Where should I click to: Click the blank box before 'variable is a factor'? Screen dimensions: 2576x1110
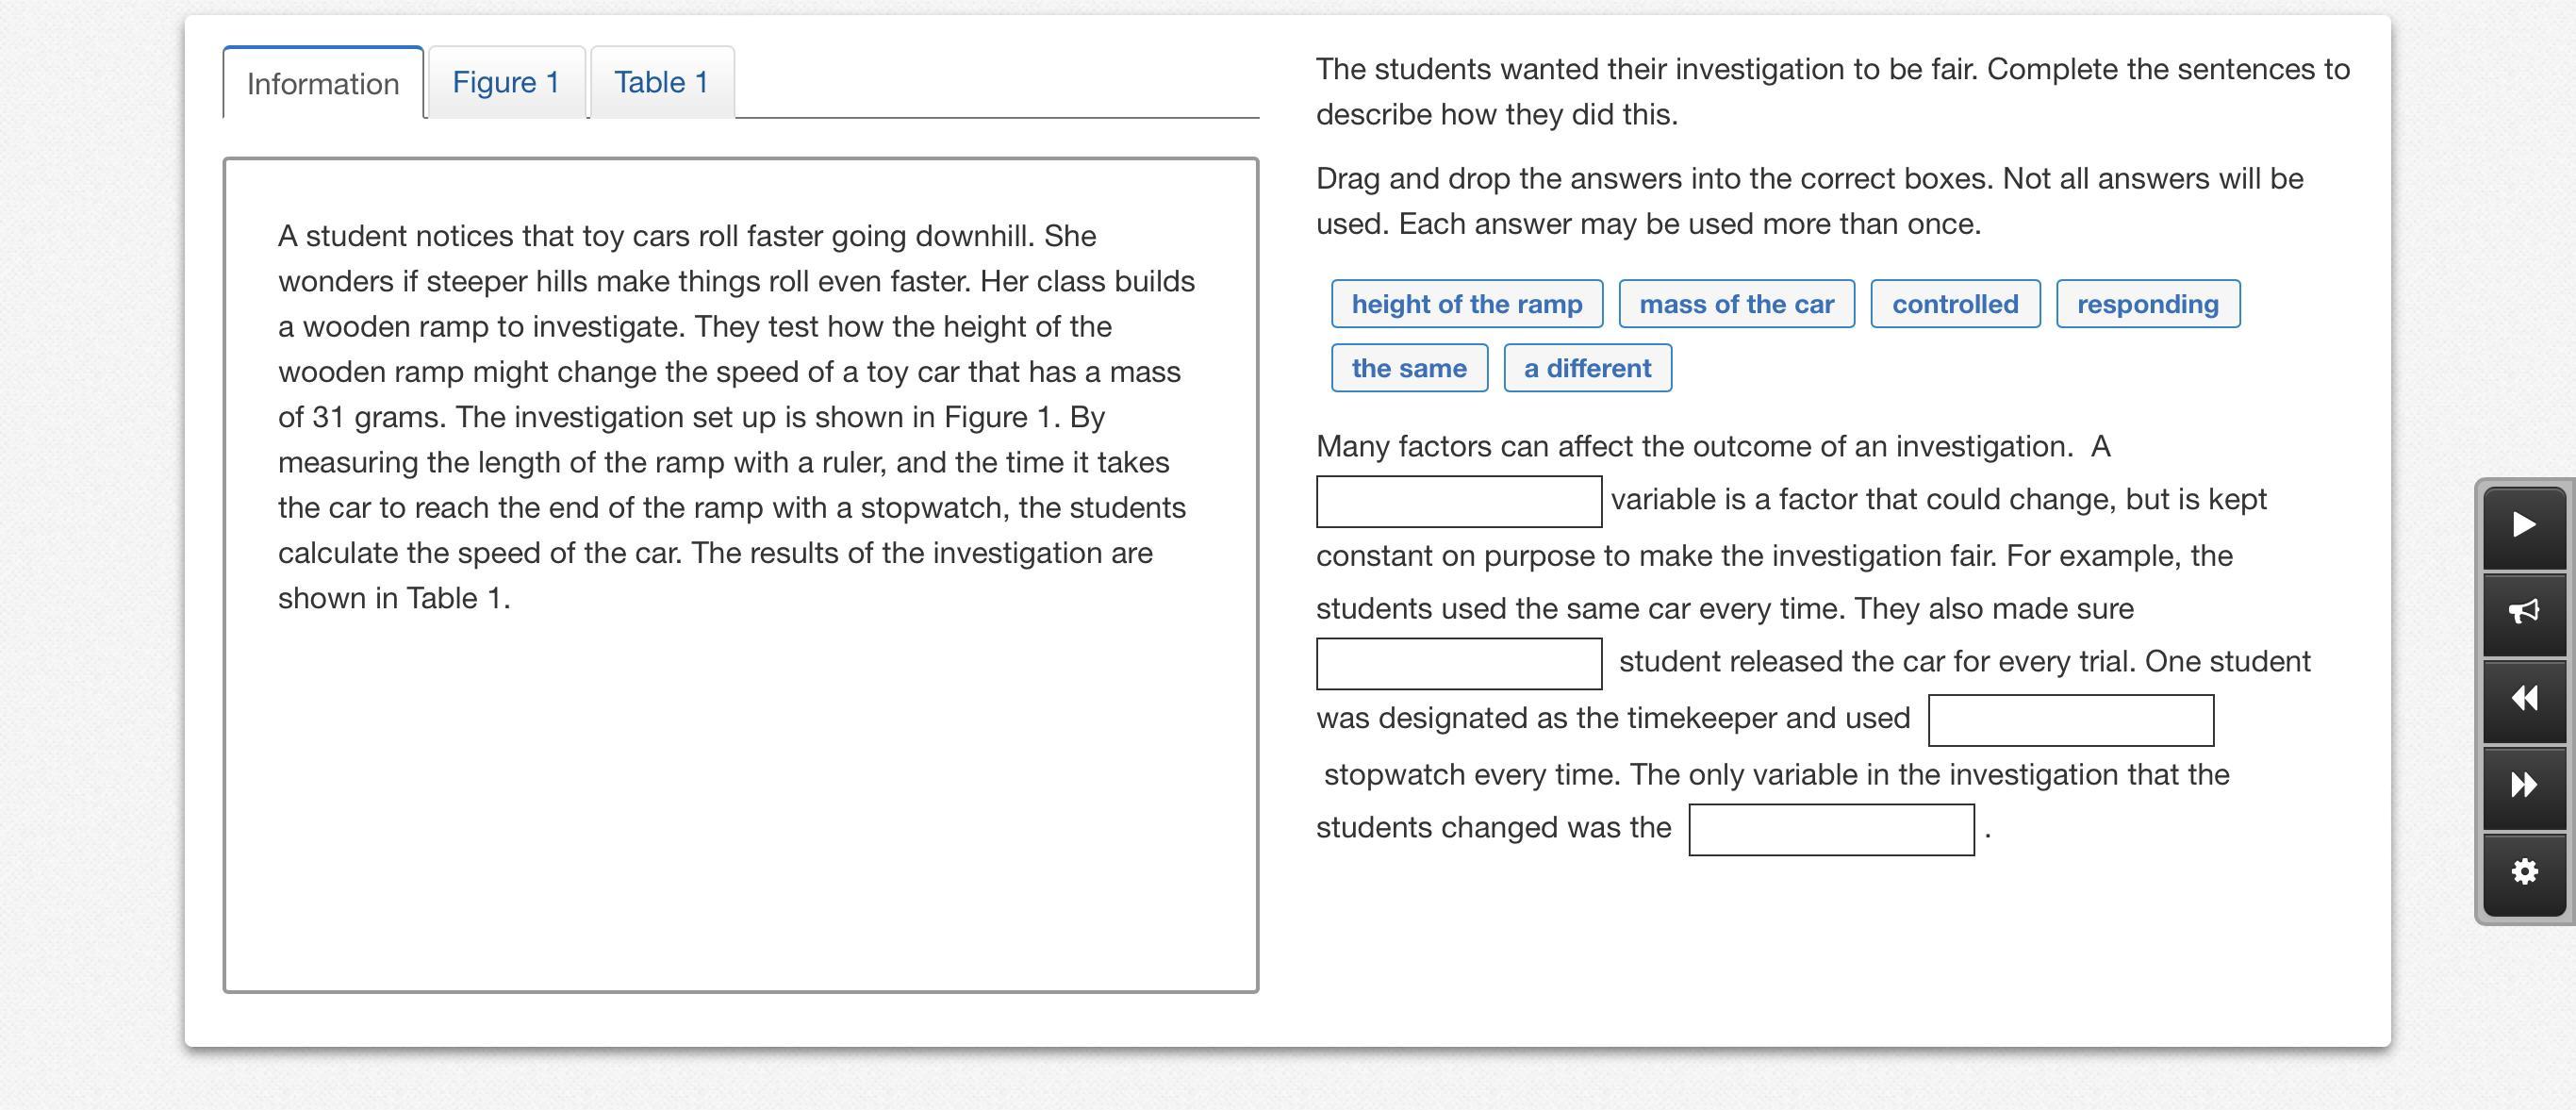1458,502
